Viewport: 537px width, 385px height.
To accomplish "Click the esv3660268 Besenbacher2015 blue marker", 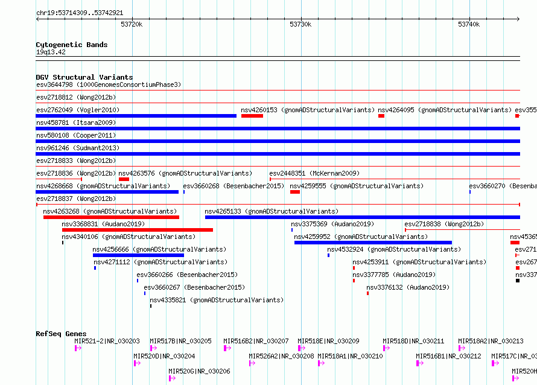I will pyautogui.click(x=184, y=192).
